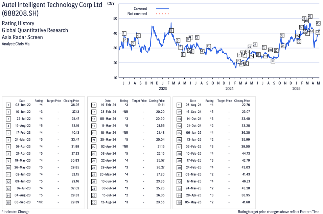The width and height of the screenshot is (323, 214).
Task: Select the closing price '41.68'
Action: tap(246, 202)
